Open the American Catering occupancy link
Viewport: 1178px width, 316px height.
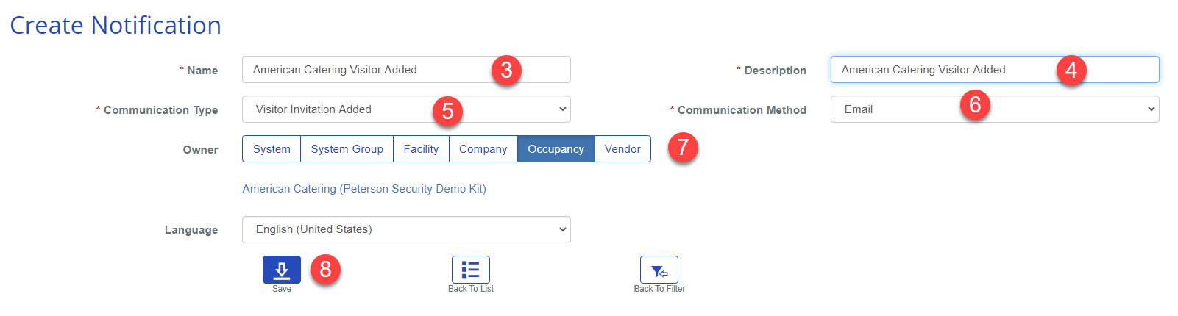click(364, 189)
